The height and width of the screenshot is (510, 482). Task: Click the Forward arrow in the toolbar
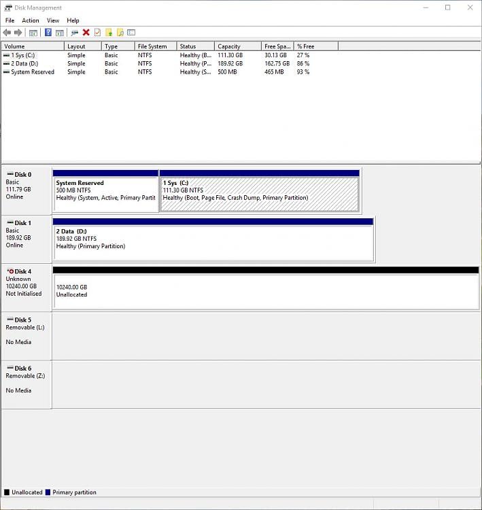(18, 33)
